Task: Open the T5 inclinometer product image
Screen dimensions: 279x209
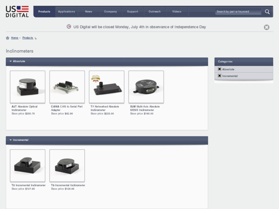Action: point(28,166)
